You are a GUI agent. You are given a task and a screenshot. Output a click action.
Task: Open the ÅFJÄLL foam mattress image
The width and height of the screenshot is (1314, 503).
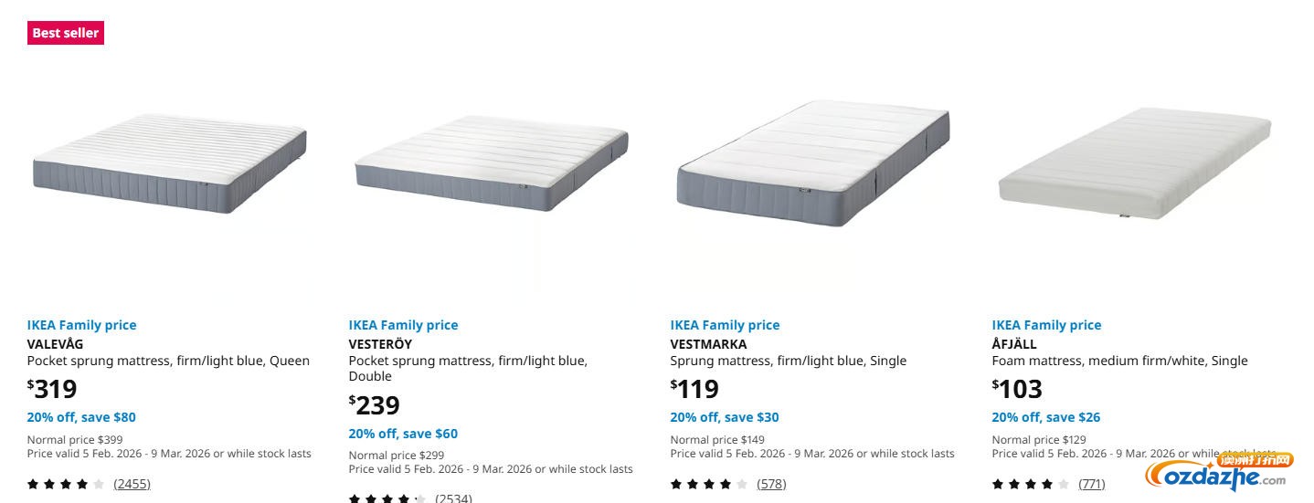pyautogui.click(x=1134, y=163)
